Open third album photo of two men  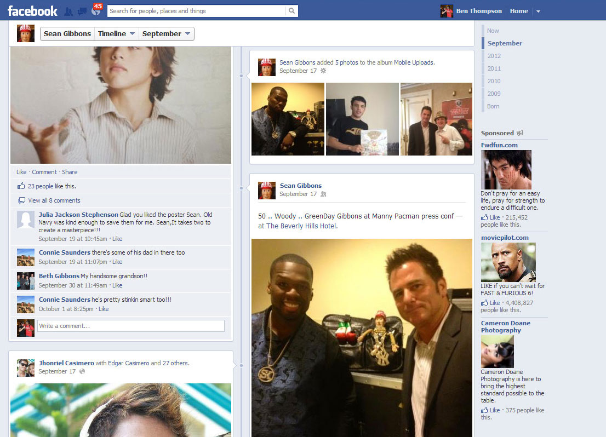(436, 119)
